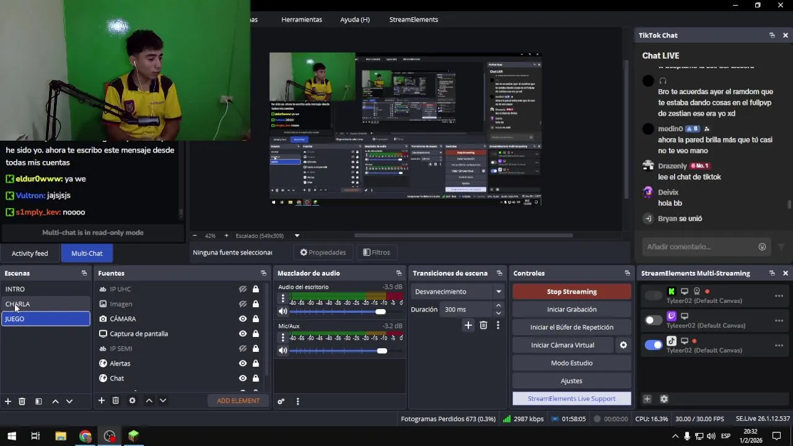793x446 pixels.
Task: Unlock the Chat source
Action: click(x=255, y=378)
